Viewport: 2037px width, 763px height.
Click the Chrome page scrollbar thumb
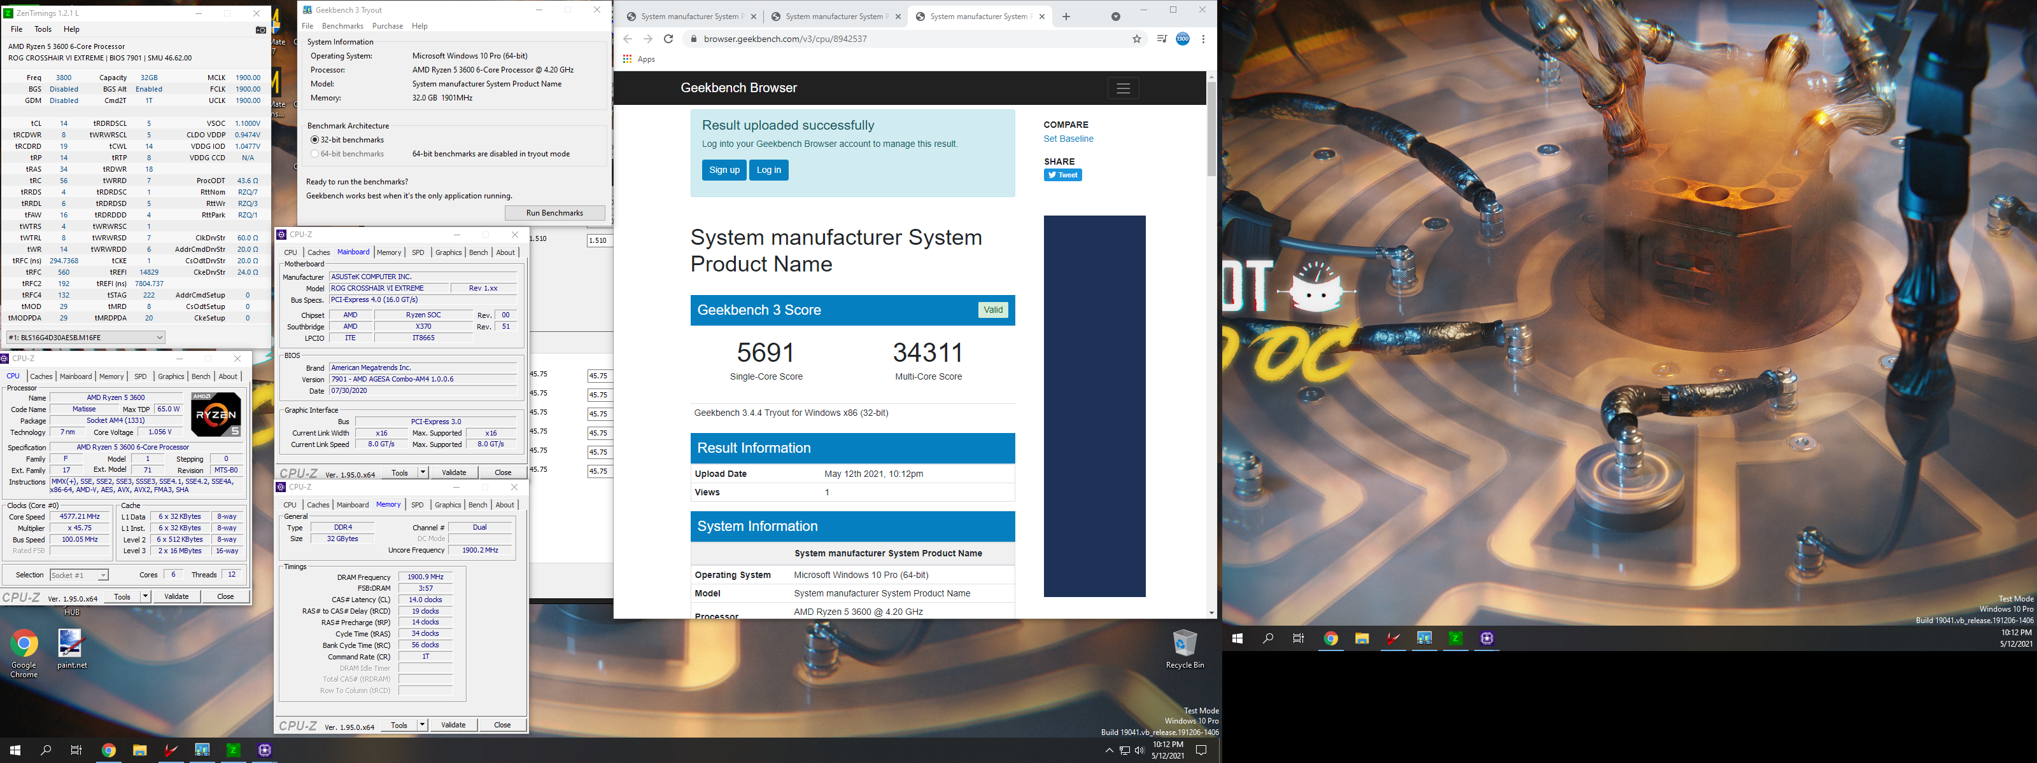1211,128
